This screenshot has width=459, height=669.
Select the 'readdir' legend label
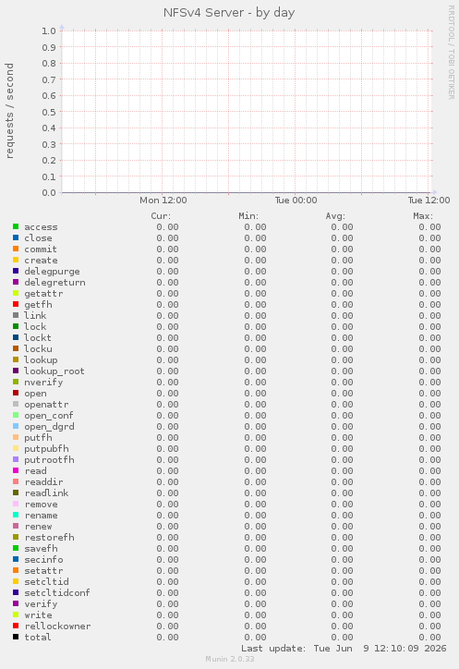(x=43, y=482)
